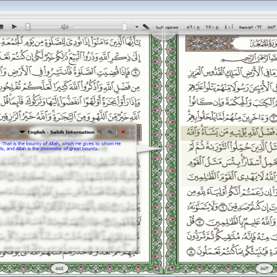Viewport: 277px width, 277px height.
Task: Click the blue English translation text
Action: (x=60, y=146)
